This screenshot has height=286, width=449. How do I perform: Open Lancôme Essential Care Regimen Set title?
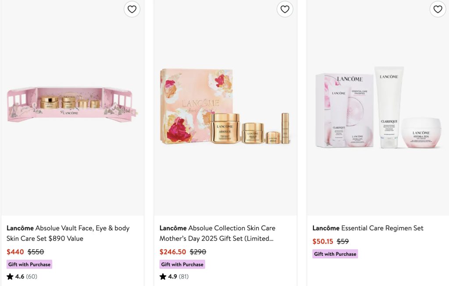coord(368,228)
